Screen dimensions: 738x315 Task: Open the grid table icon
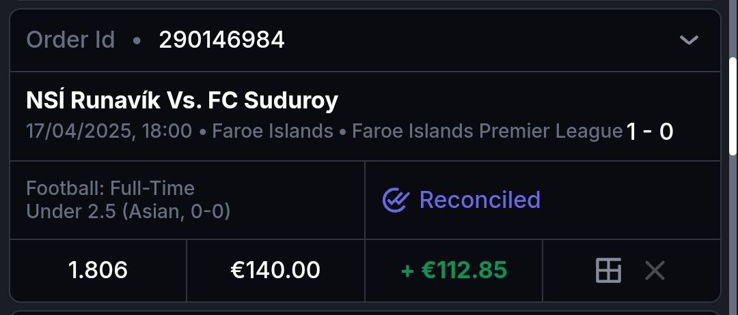point(608,271)
